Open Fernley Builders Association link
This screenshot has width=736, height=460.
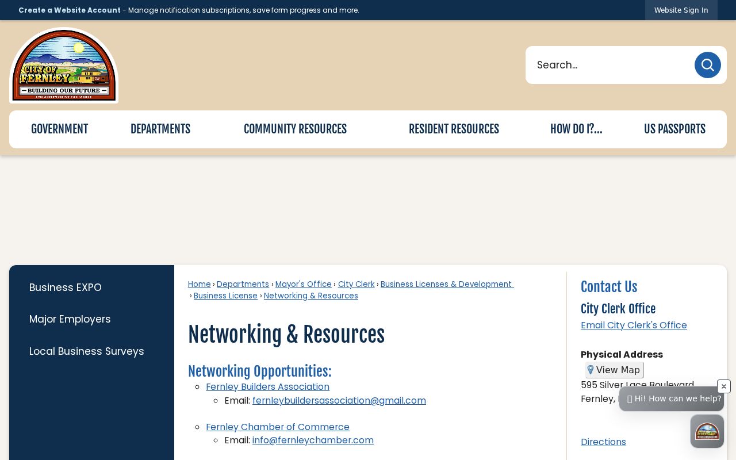(268, 387)
